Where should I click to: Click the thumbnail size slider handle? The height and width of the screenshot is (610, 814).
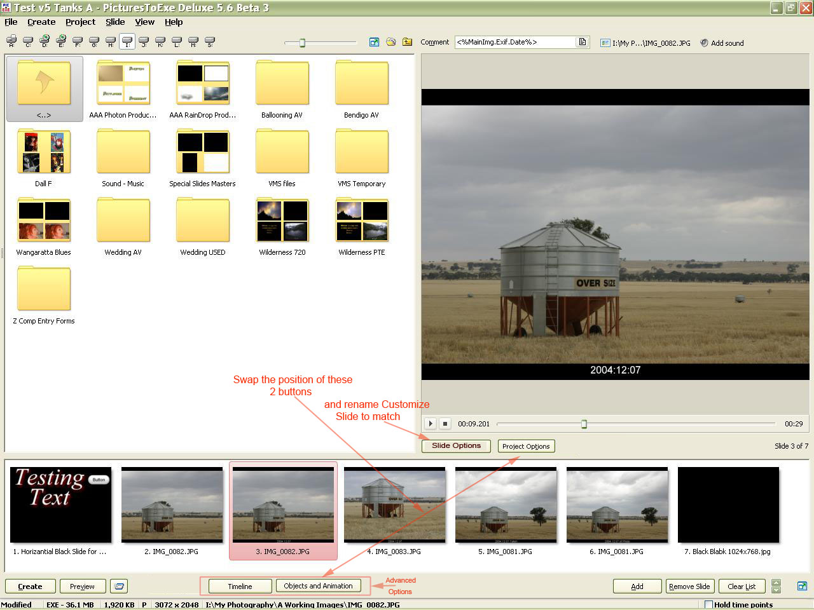tap(303, 43)
